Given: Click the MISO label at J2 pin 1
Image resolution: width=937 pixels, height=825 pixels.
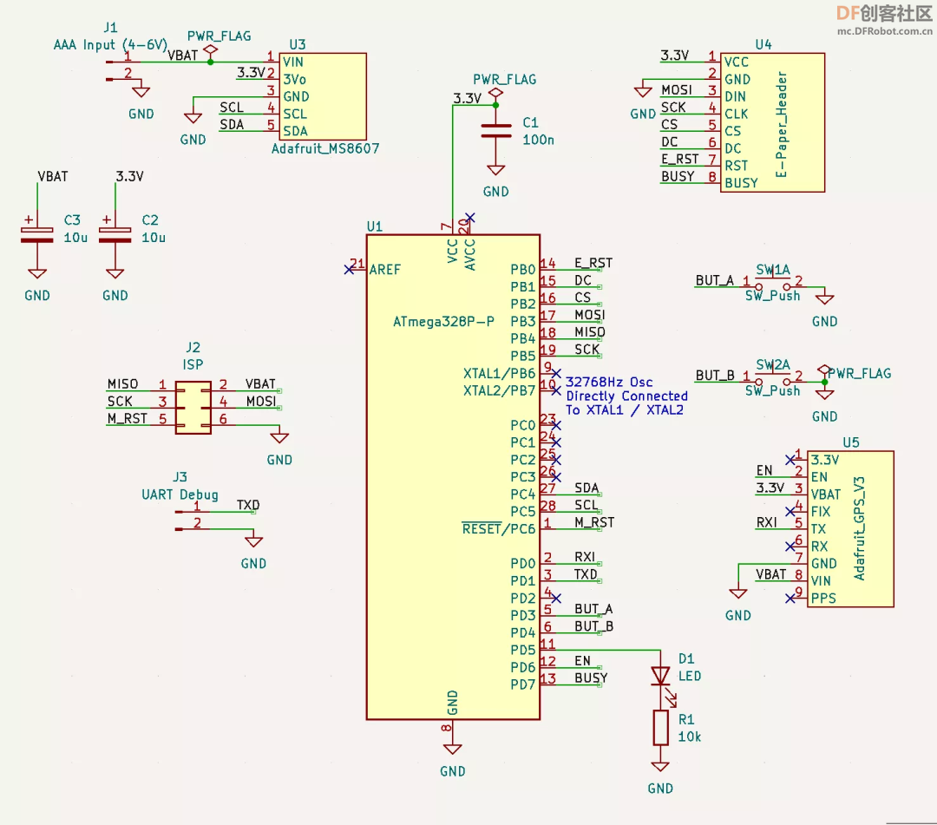Looking at the screenshot, I should pos(122,384).
